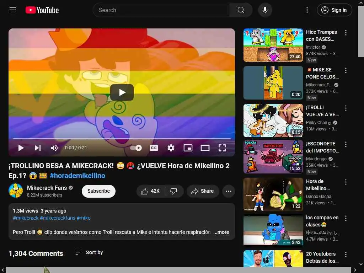
Task: Click the scroll right arrow at bottom
Action: pyautogui.click(x=355, y=270)
